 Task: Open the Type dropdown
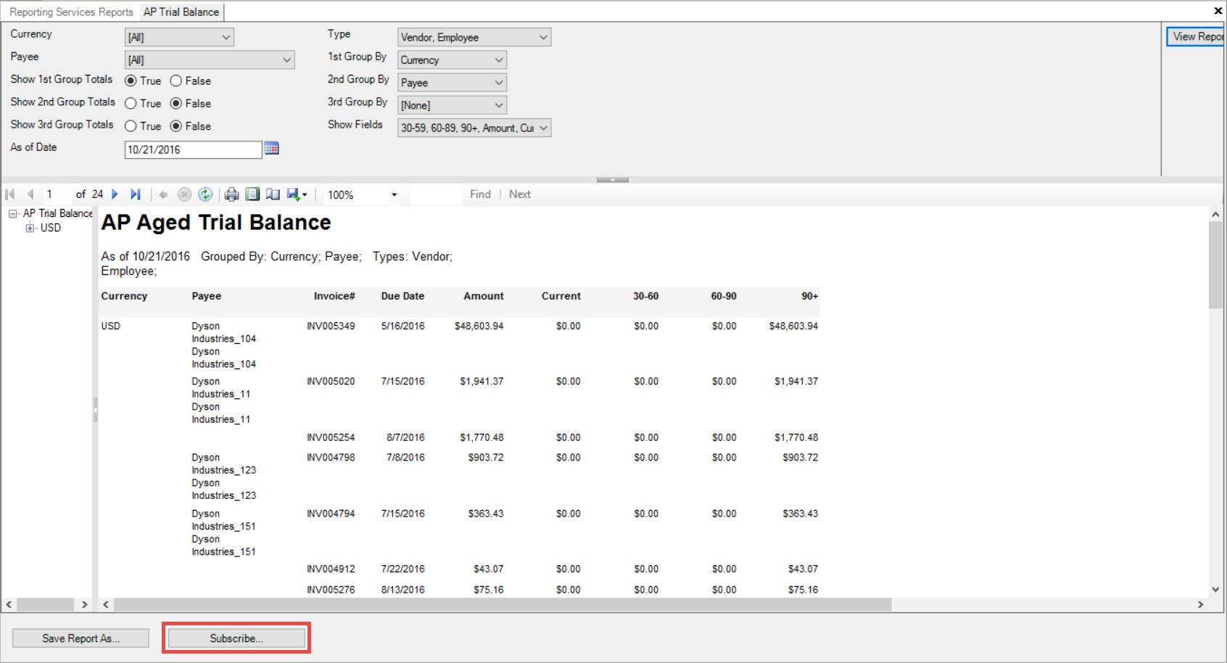(x=474, y=37)
